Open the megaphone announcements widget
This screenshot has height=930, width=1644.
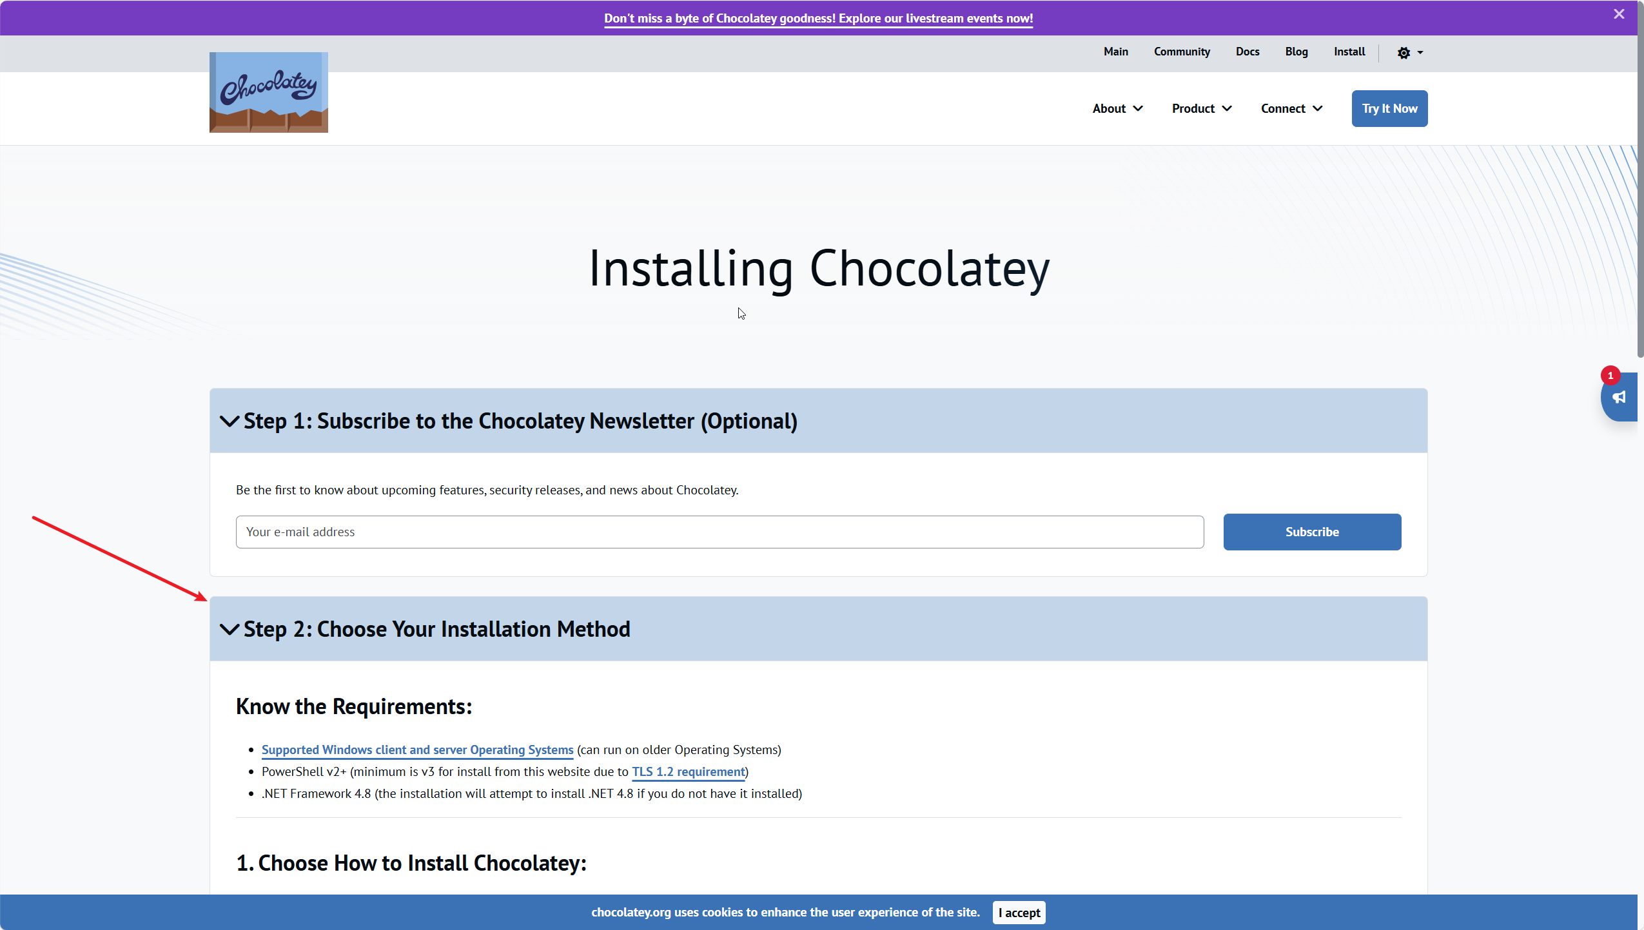[1619, 397]
